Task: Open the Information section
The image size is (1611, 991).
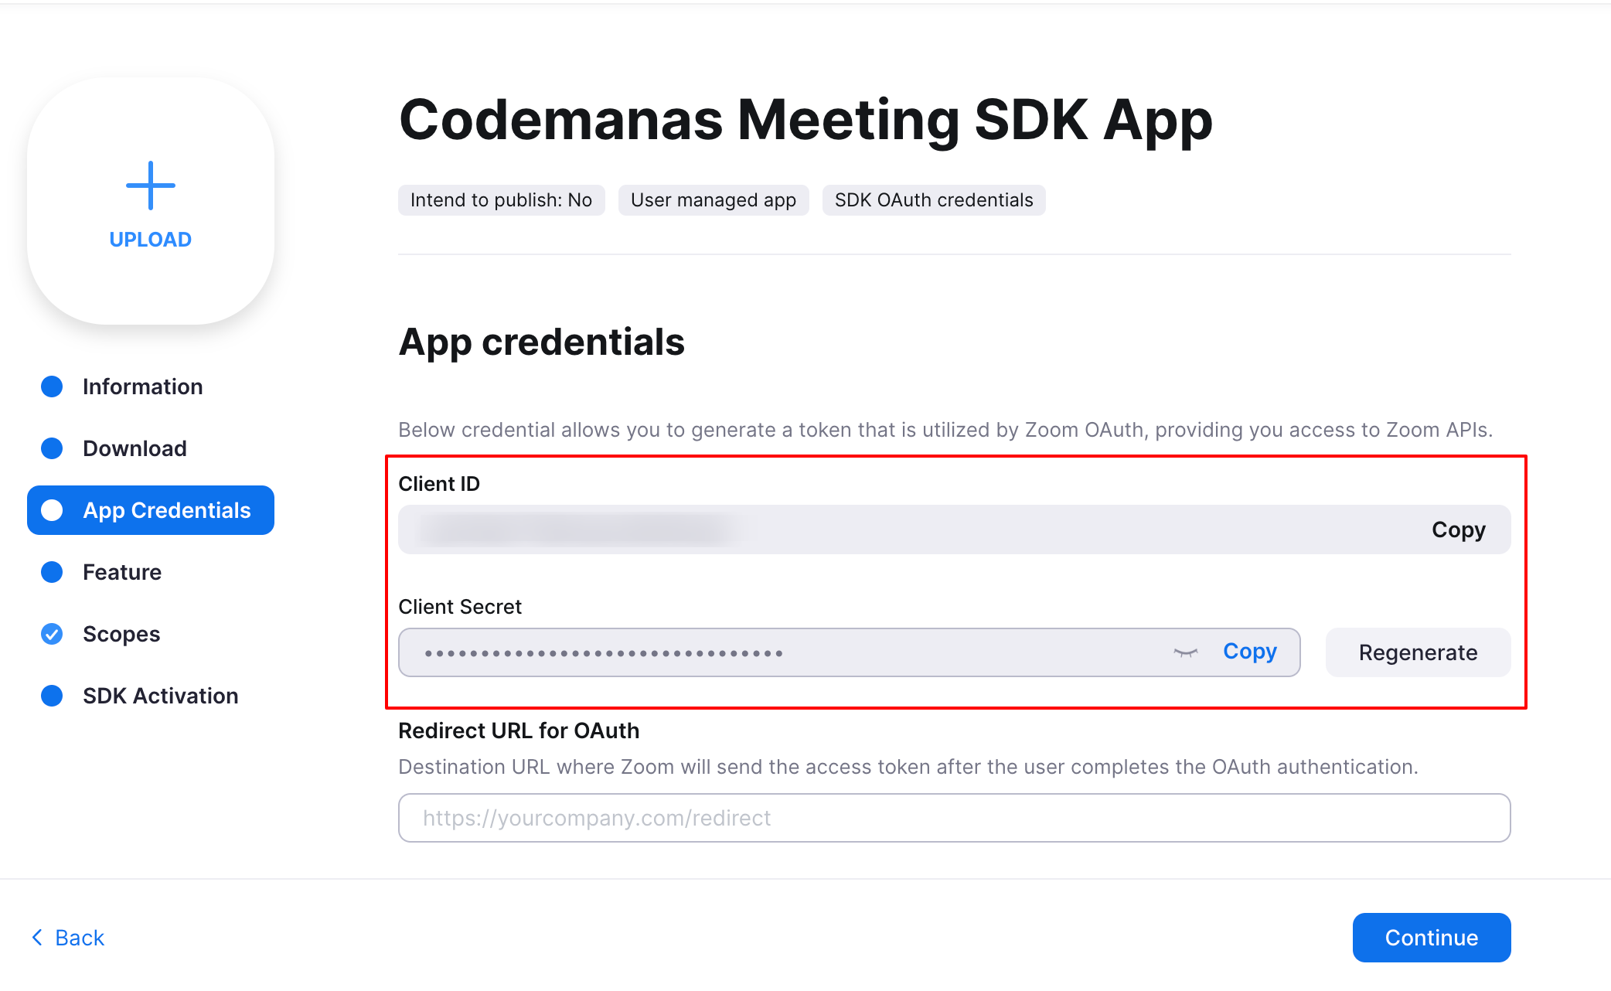Action: coord(142,387)
